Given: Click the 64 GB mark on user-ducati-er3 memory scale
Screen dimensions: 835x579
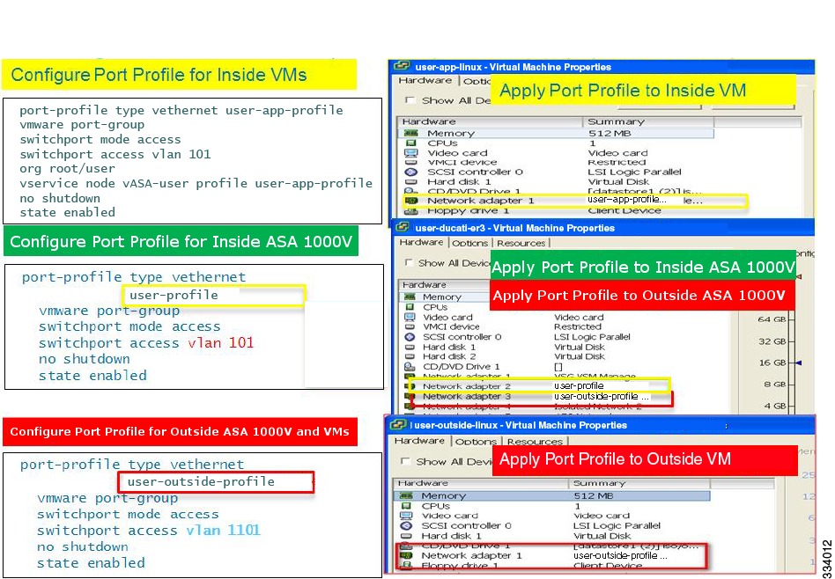Looking at the screenshot, I should [x=772, y=319].
